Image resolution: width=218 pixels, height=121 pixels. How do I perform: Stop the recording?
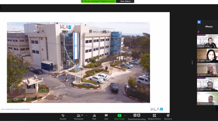139,115
